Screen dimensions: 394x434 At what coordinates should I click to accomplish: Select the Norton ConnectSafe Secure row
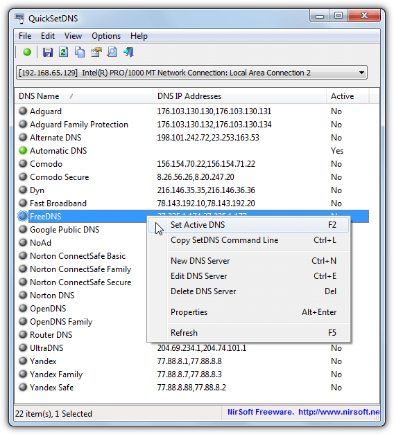point(80,282)
